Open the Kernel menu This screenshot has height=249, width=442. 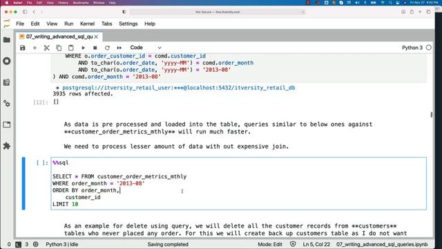click(x=87, y=24)
